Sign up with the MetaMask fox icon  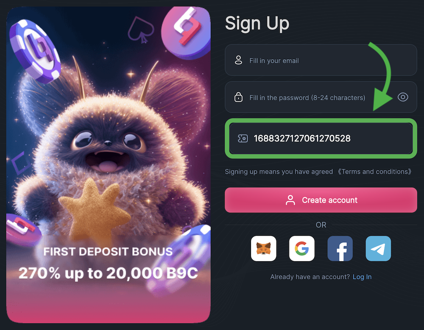(x=264, y=248)
